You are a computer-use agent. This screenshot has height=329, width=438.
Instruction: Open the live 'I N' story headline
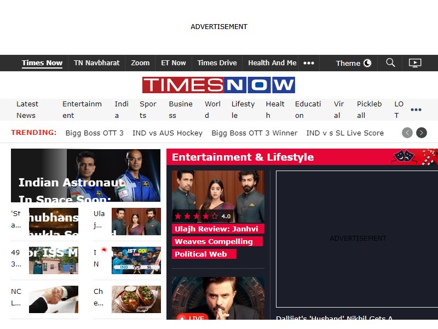(96, 258)
